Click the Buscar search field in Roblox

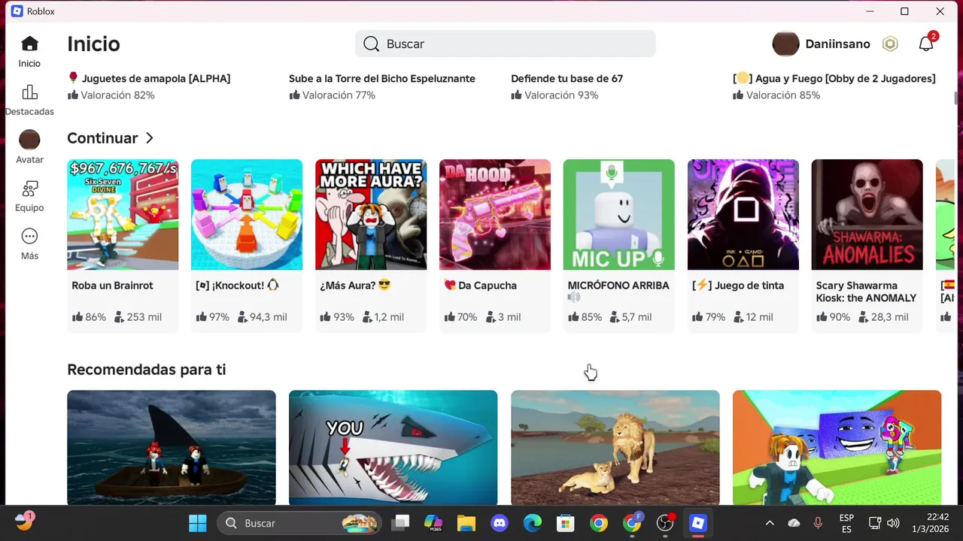tap(506, 44)
